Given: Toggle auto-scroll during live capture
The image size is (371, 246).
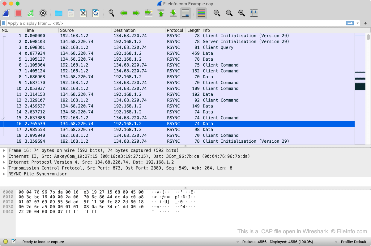Looking at the screenshot, I should tap(186, 13).
